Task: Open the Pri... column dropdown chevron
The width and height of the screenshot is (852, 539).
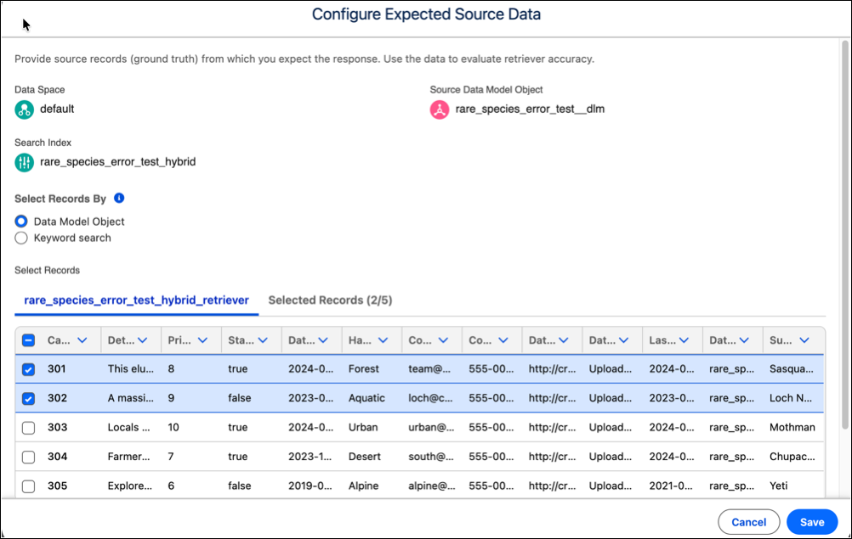Action: (x=202, y=340)
